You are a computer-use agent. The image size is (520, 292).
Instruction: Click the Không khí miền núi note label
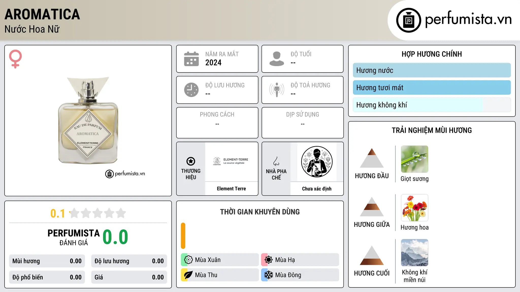point(414,276)
